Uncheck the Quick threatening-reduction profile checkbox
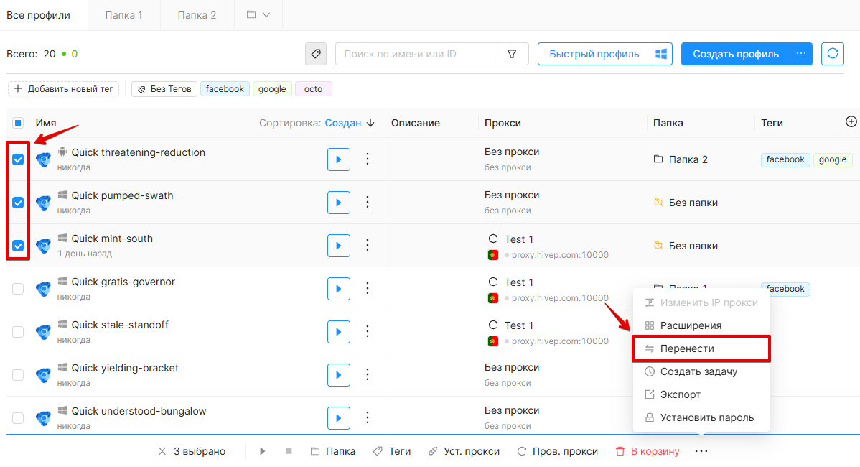 tap(18, 159)
